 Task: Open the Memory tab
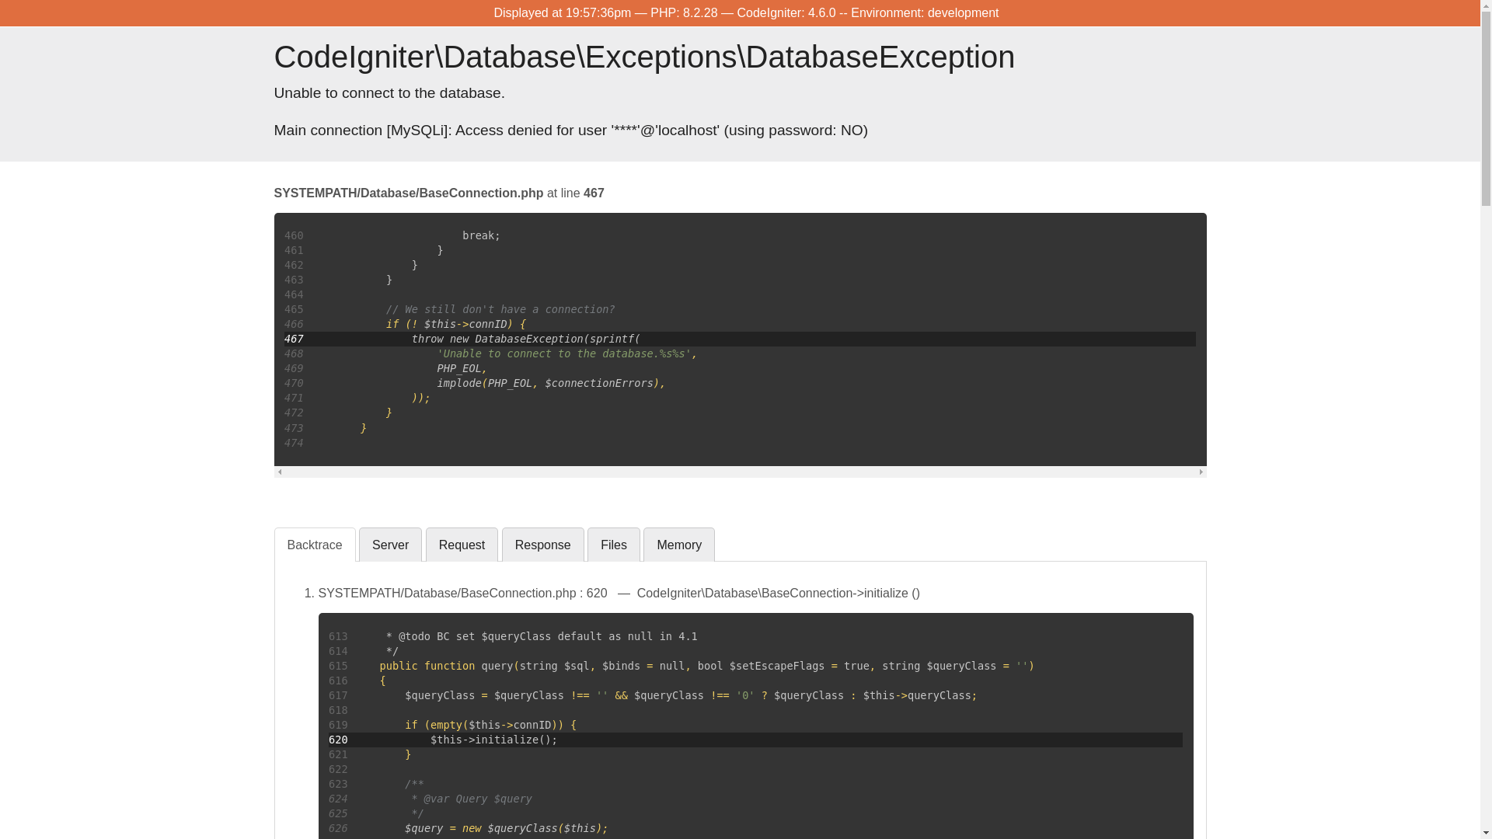[x=678, y=545]
